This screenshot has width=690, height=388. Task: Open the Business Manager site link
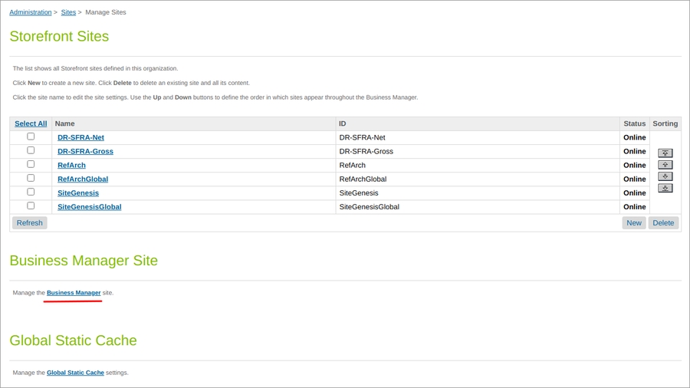(x=74, y=293)
